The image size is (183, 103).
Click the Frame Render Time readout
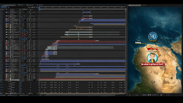[x=12, y=95]
